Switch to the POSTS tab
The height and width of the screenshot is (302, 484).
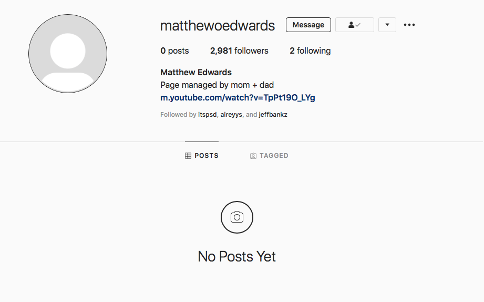coord(202,156)
